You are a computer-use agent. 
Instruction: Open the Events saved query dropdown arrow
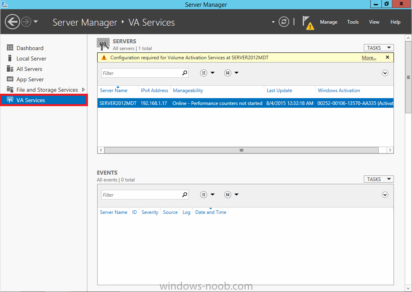[x=237, y=195]
